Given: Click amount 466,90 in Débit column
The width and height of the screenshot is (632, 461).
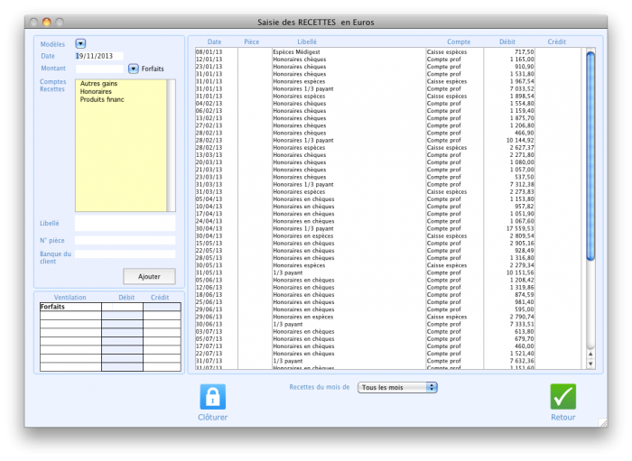Looking at the screenshot, I should pos(525,133).
